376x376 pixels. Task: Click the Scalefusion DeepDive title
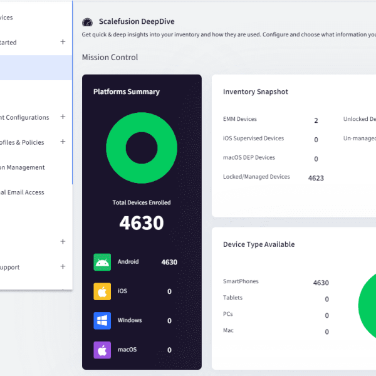pyautogui.click(x=137, y=21)
